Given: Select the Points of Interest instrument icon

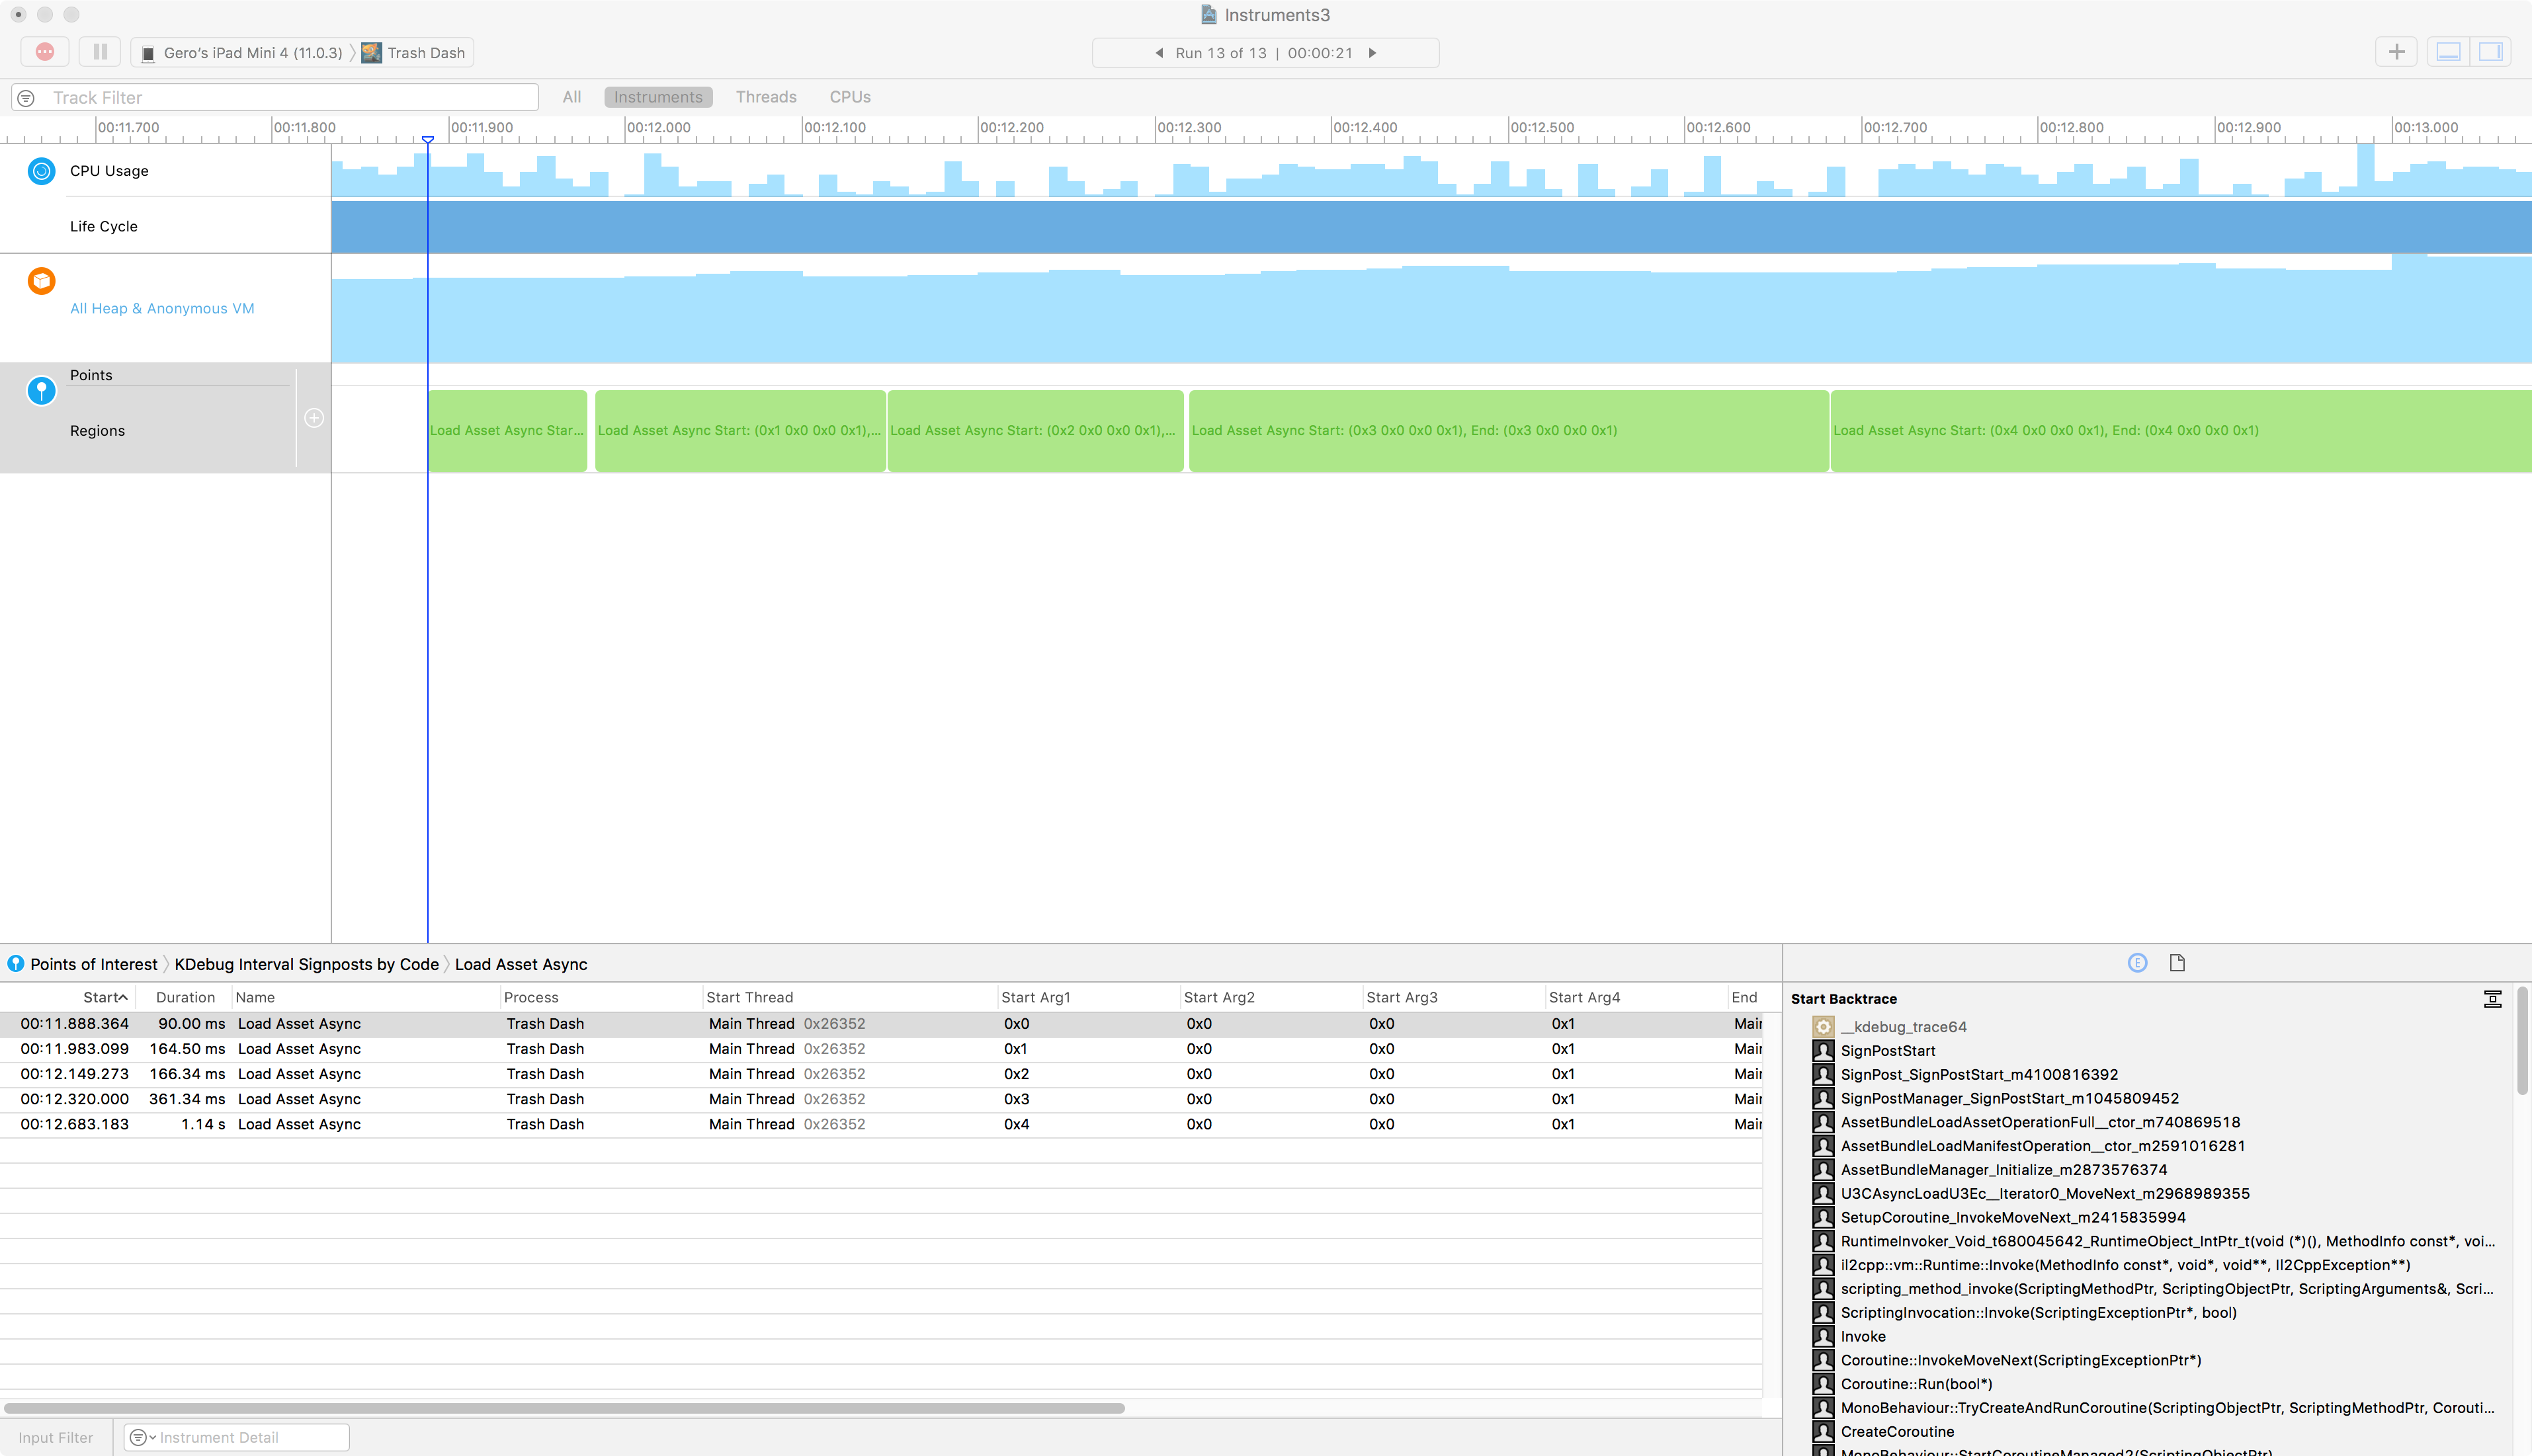Looking at the screenshot, I should point(41,390).
